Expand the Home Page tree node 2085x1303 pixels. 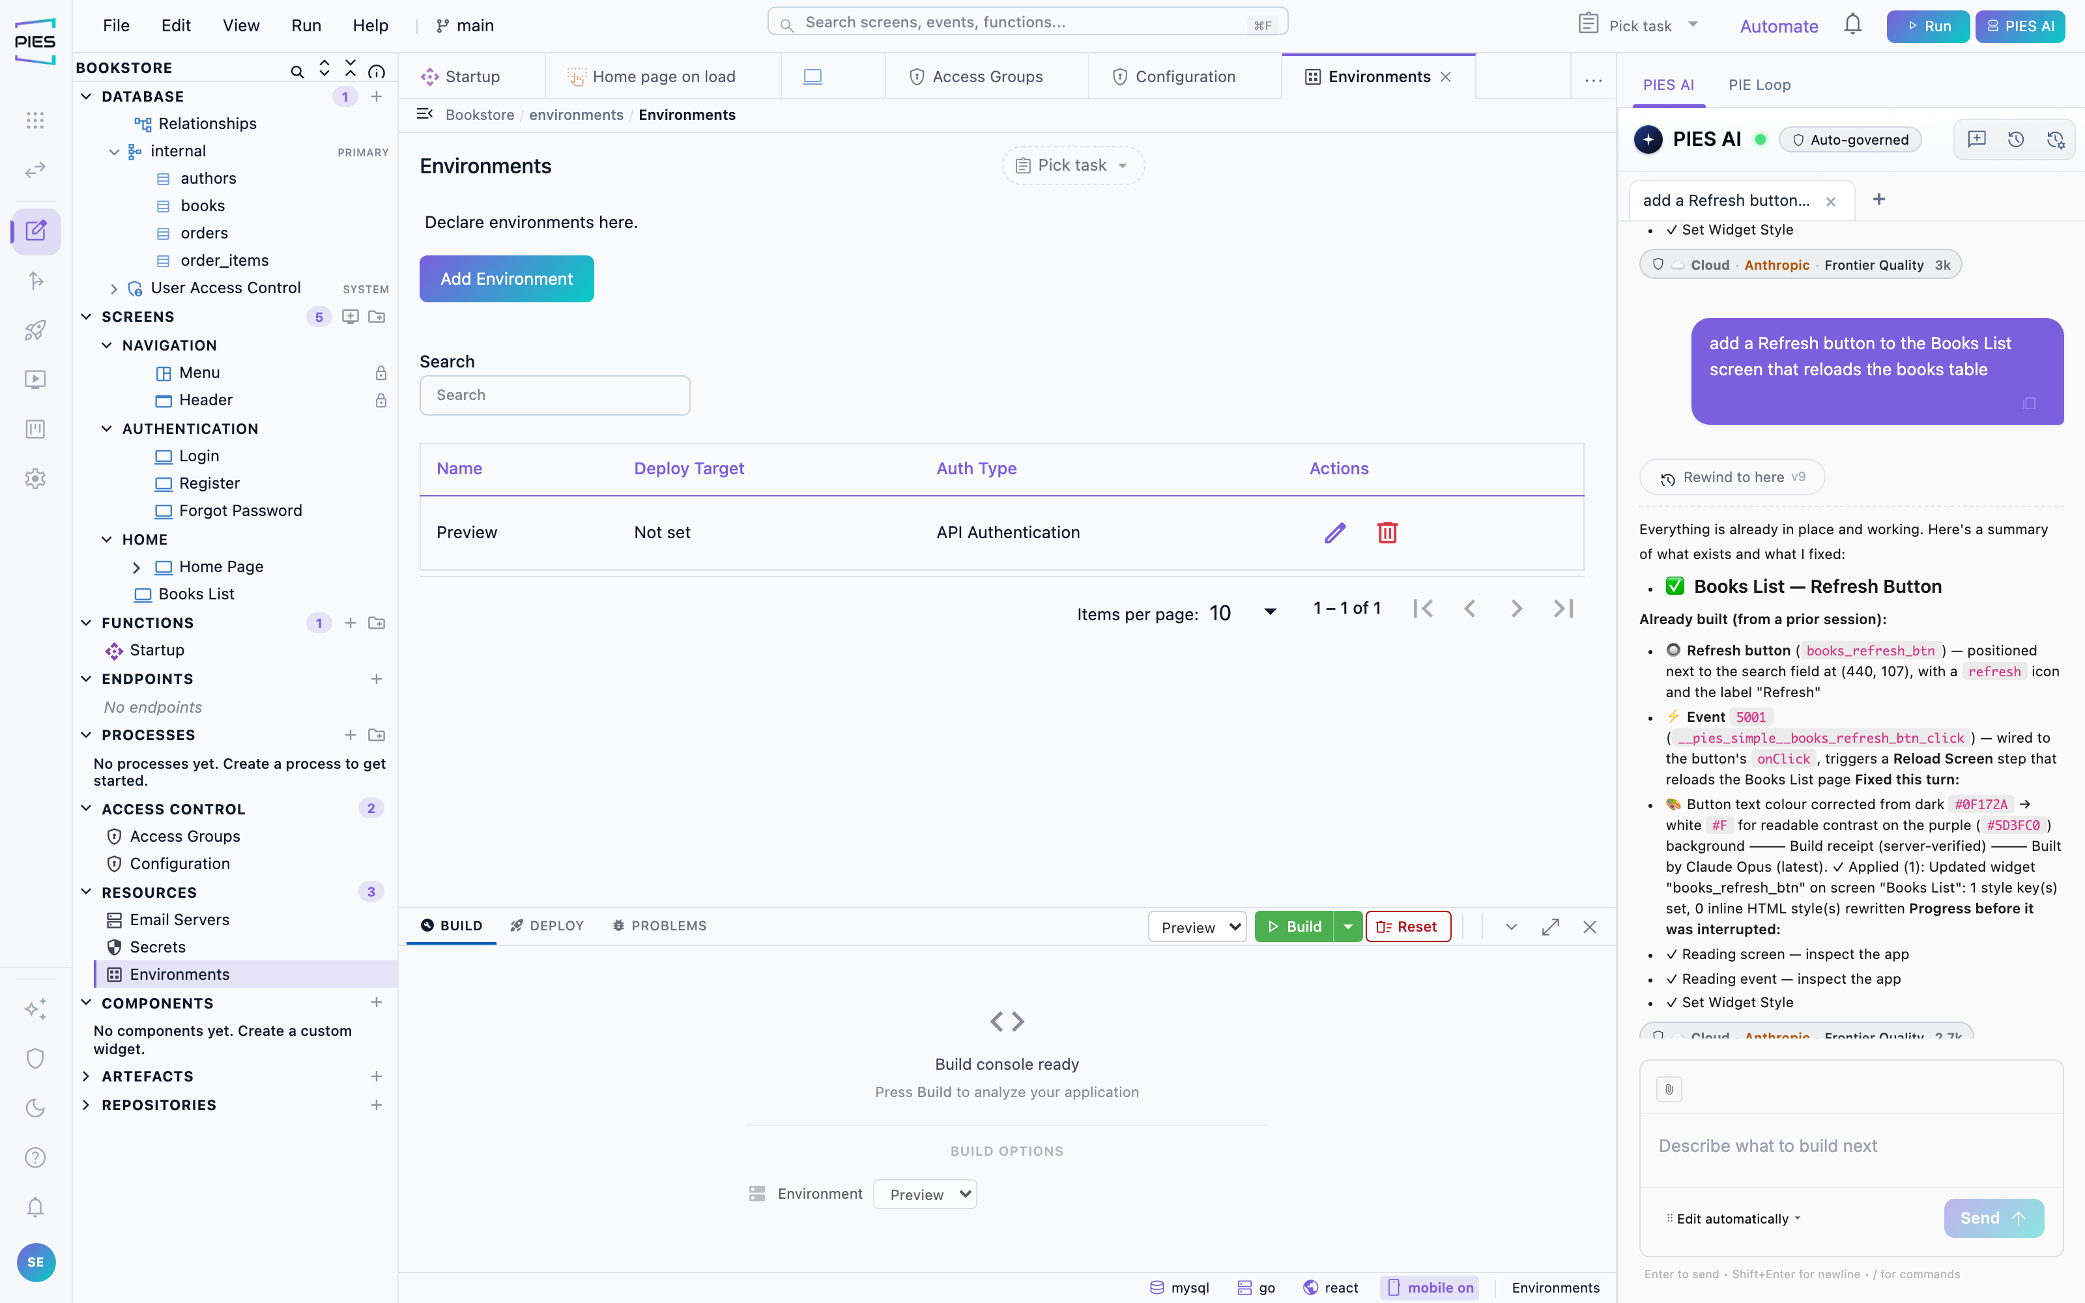click(x=136, y=567)
